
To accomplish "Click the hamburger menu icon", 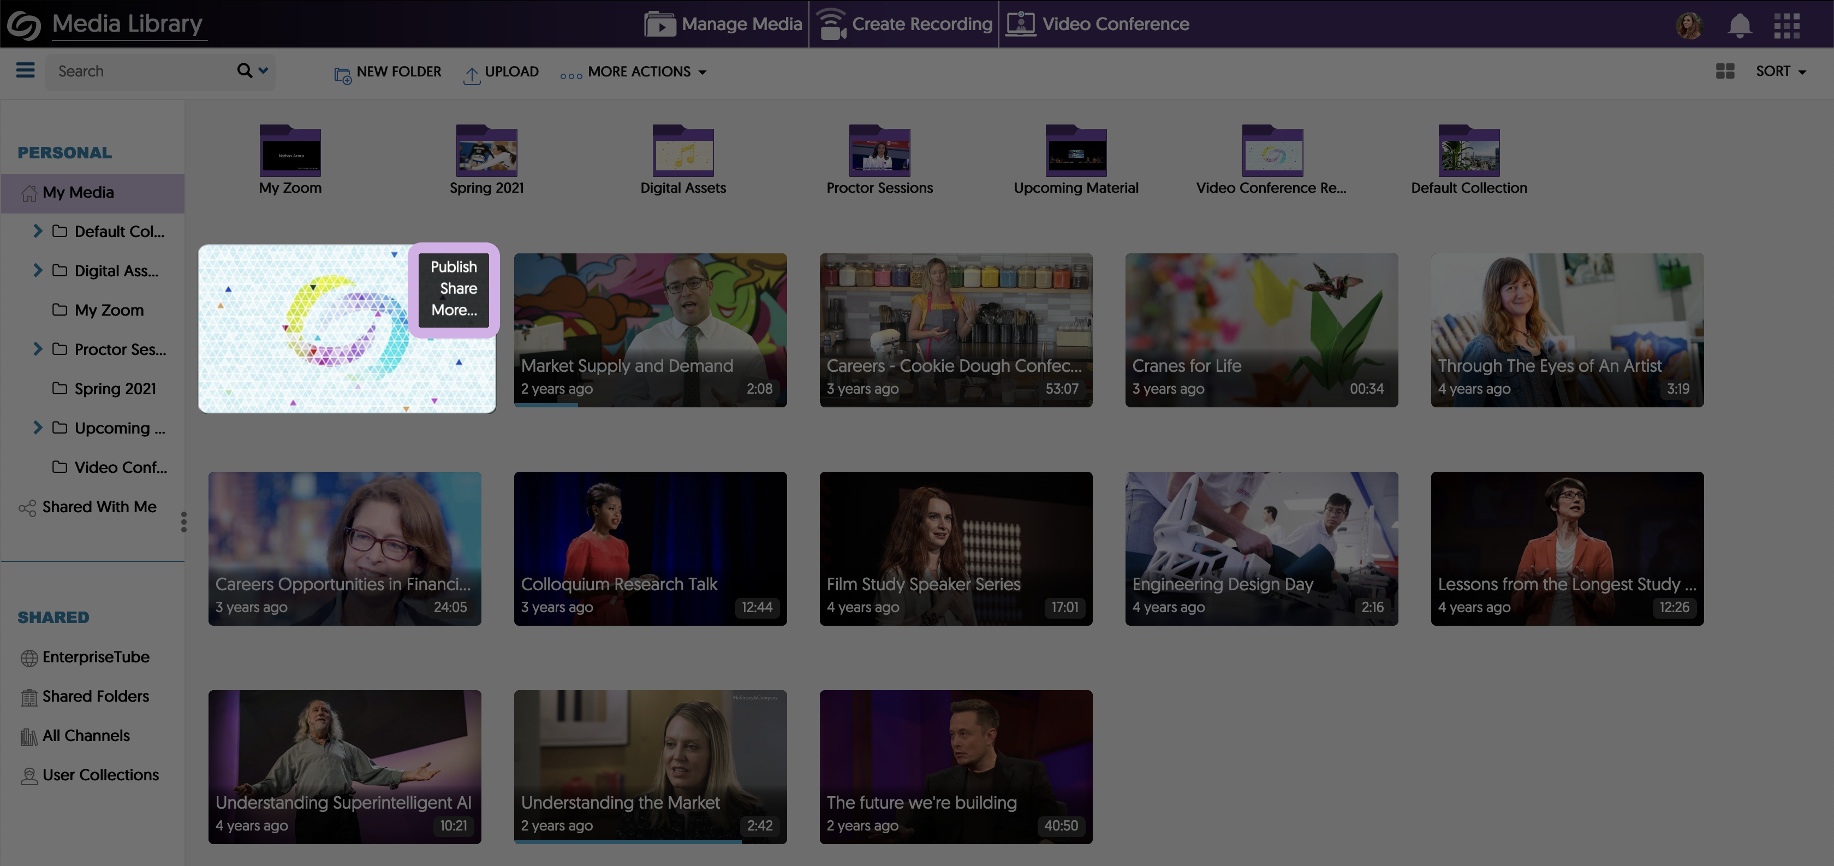I will pyautogui.click(x=26, y=70).
